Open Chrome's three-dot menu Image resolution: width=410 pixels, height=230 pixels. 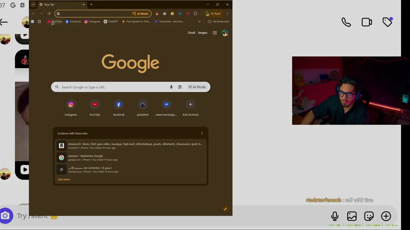(227, 14)
